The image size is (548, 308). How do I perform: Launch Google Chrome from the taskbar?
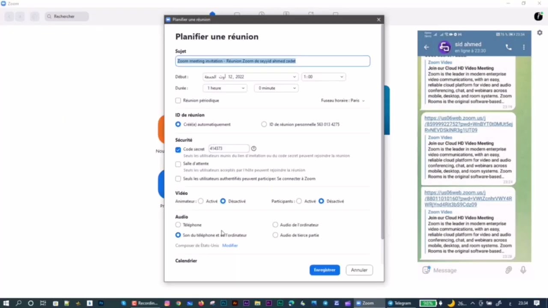click(x=179, y=303)
